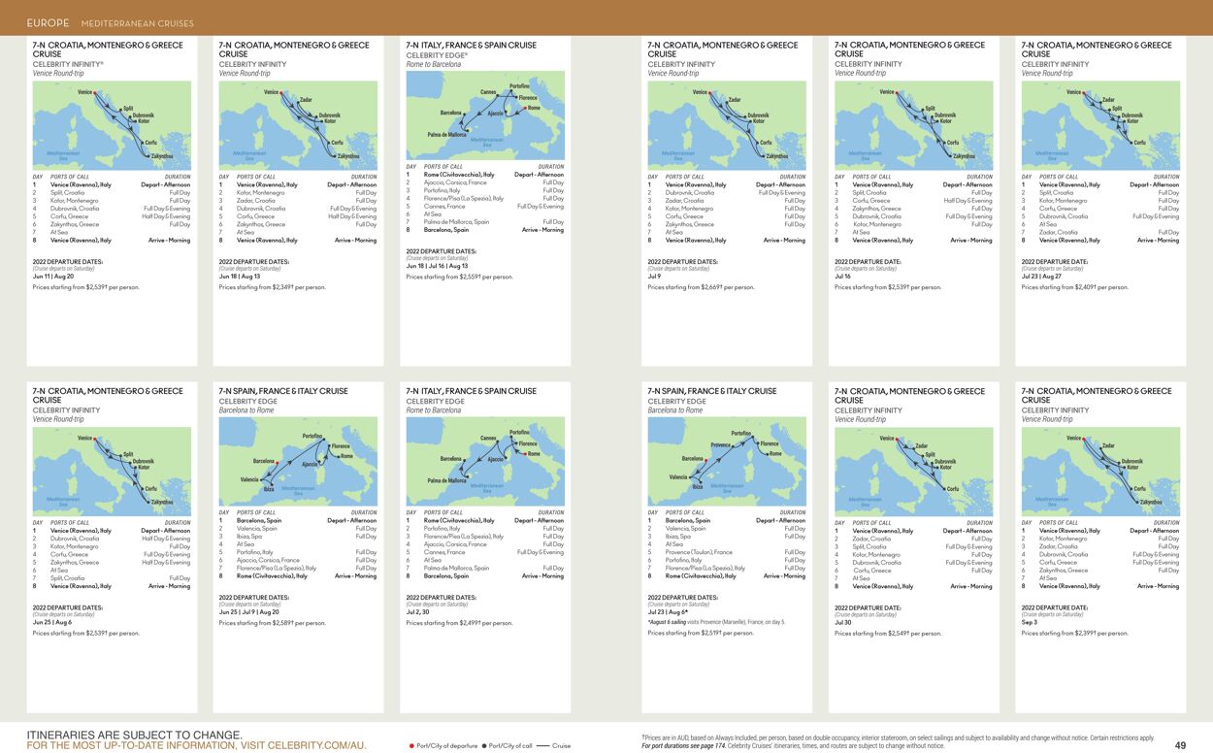The height and width of the screenshot is (753, 1213).
Task: Click the Rome marker on the Italy France Spain map
Action: 525,108
